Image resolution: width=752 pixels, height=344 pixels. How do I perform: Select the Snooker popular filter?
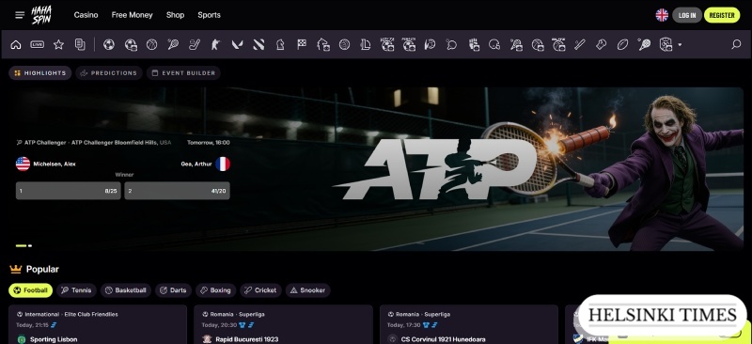(x=308, y=290)
